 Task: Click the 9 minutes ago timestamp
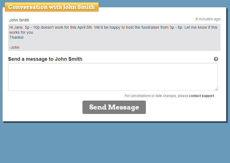(208, 19)
